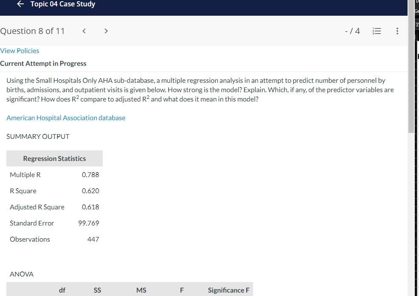The image size is (419, 296).
Task: Open the American Hospital Association database link
Action: (66, 118)
